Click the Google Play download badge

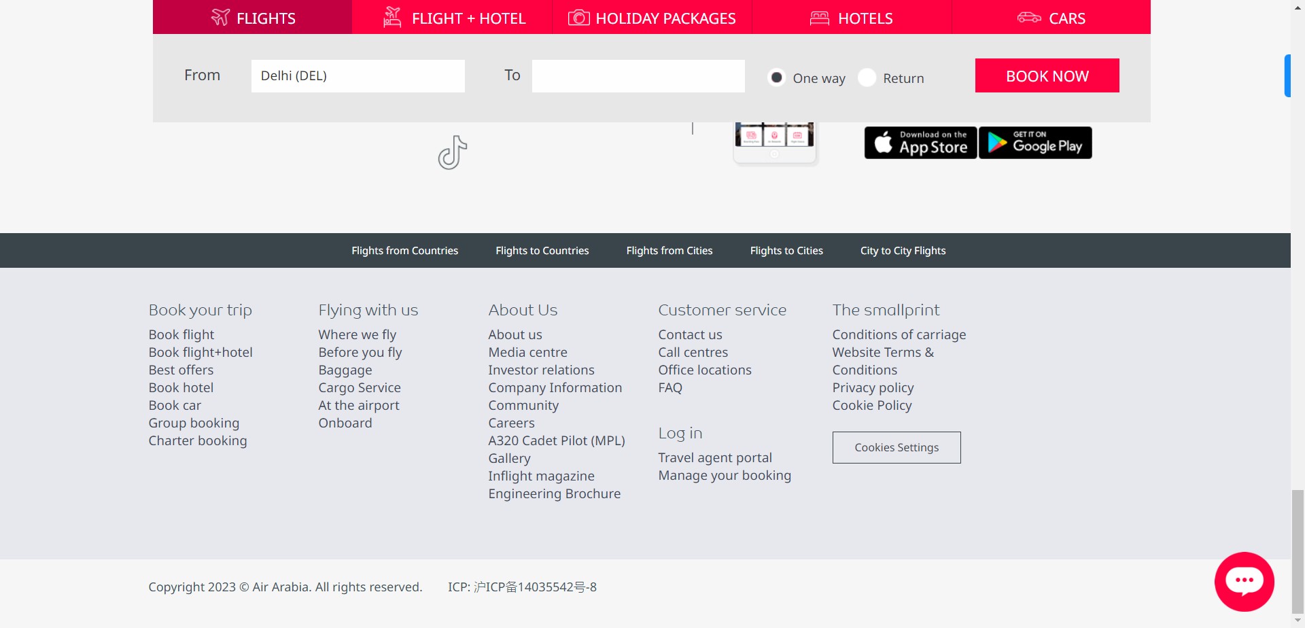coord(1035,143)
